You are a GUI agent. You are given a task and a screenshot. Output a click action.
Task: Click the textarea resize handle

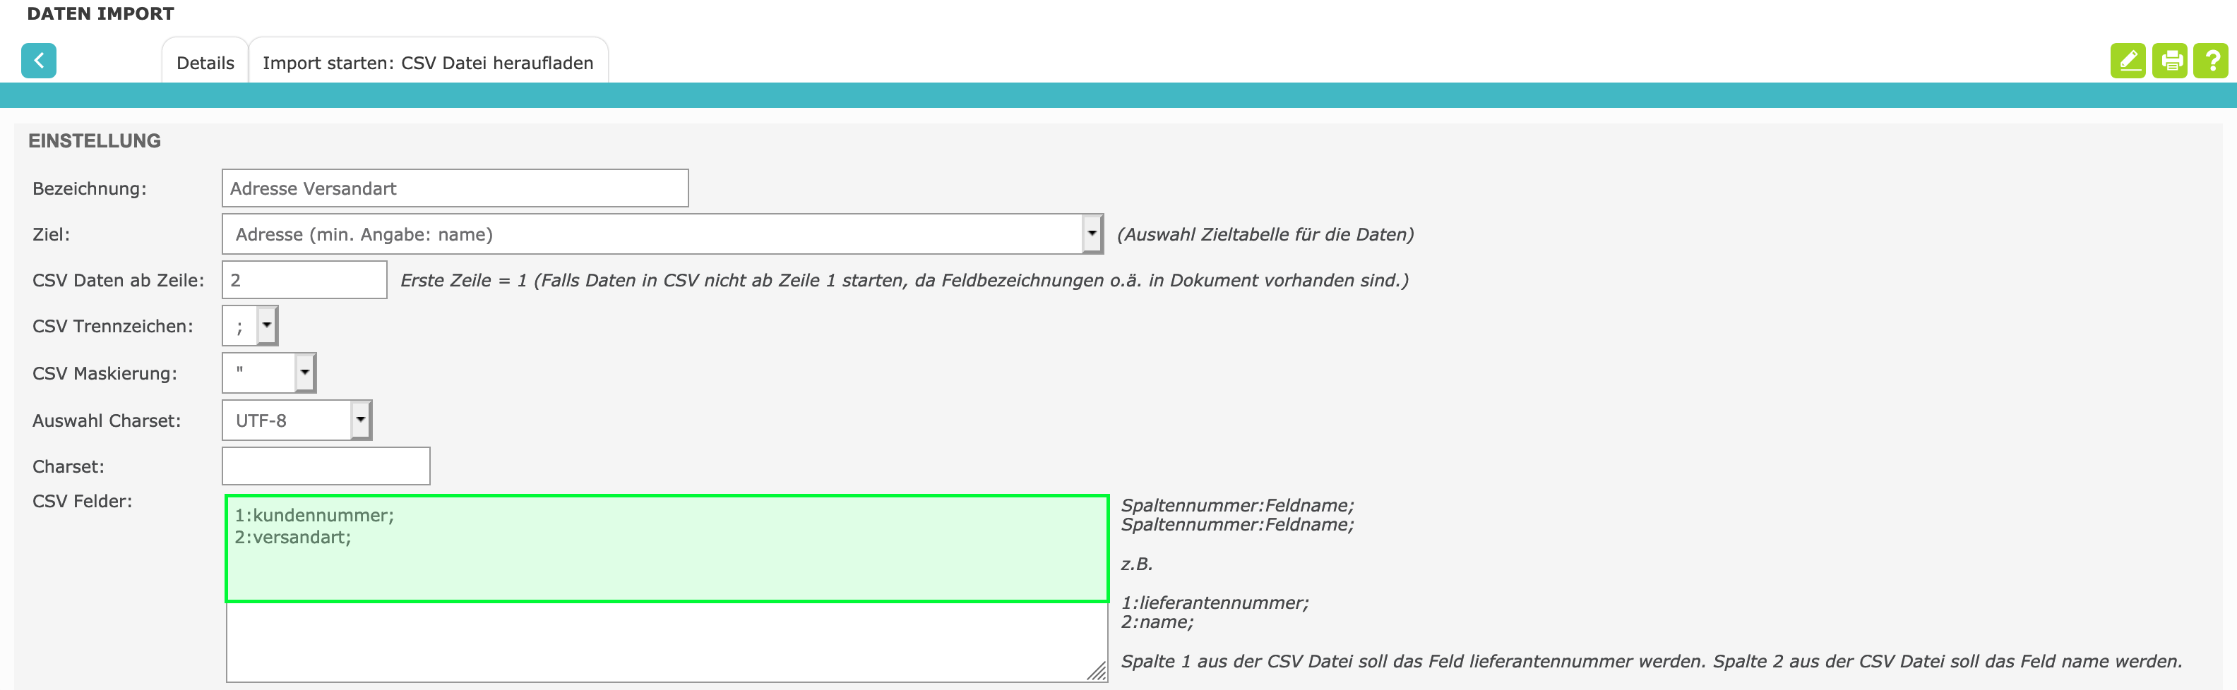click(1097, 672)
